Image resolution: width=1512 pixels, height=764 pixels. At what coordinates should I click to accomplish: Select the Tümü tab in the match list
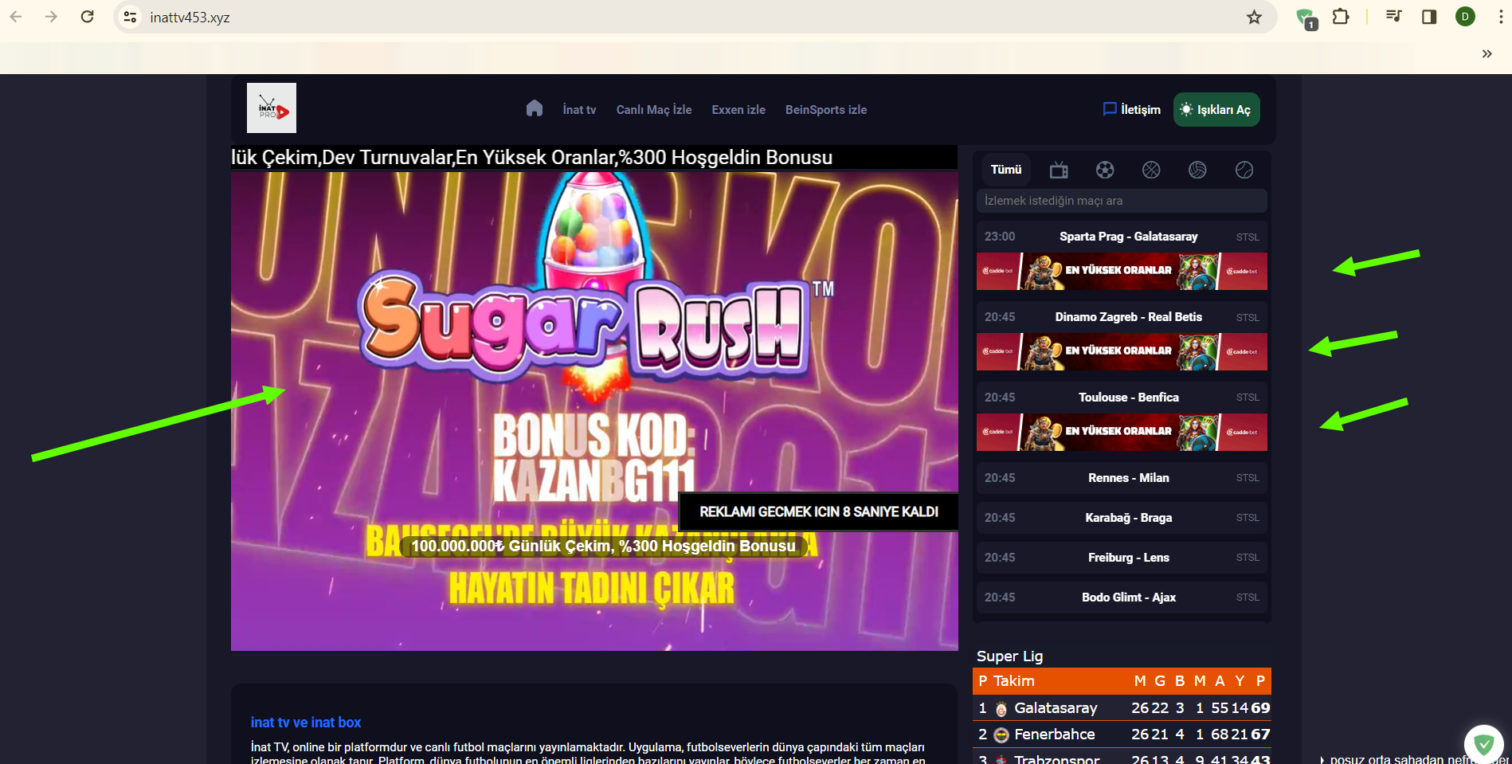pyautogui.click(x=1005, y=170)
